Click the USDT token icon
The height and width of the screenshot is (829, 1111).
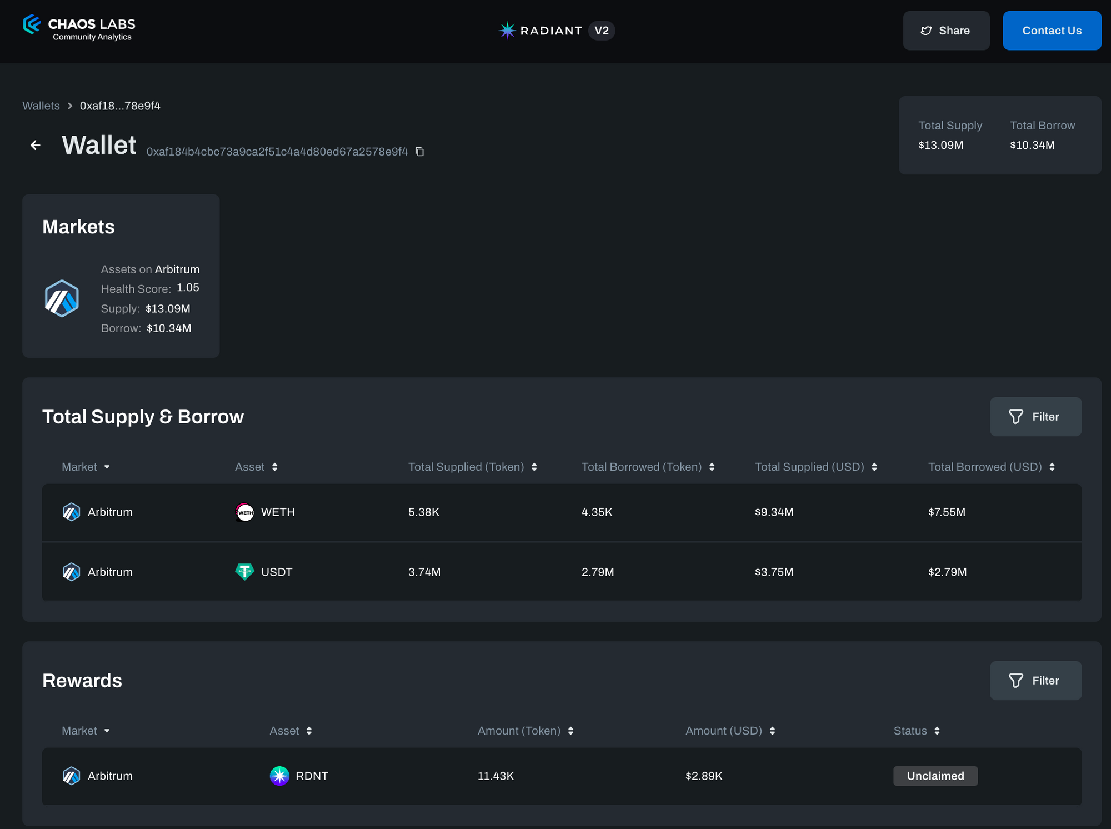(244, 571)
